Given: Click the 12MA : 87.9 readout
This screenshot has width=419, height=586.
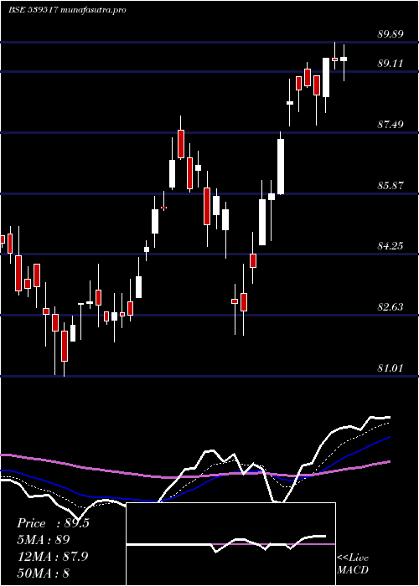Looking at the screenshot, I should [52, 557].
